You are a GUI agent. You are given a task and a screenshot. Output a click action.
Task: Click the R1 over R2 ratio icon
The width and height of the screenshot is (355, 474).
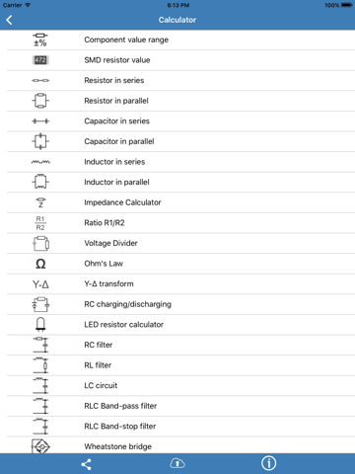point(40,223)
